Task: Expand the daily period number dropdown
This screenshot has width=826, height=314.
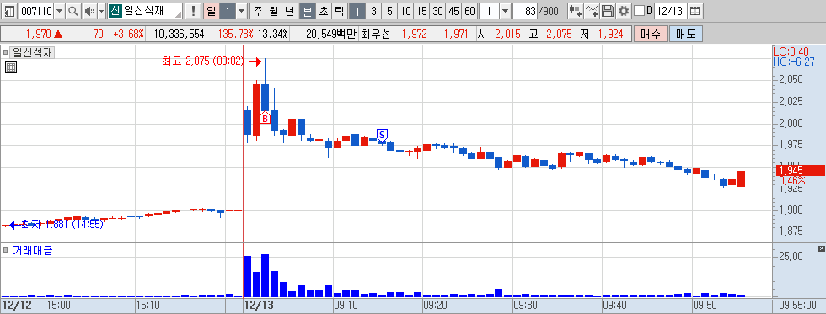Action: coord(241,10)
